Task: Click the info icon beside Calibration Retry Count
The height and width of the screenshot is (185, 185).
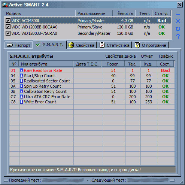Action: 21,91
